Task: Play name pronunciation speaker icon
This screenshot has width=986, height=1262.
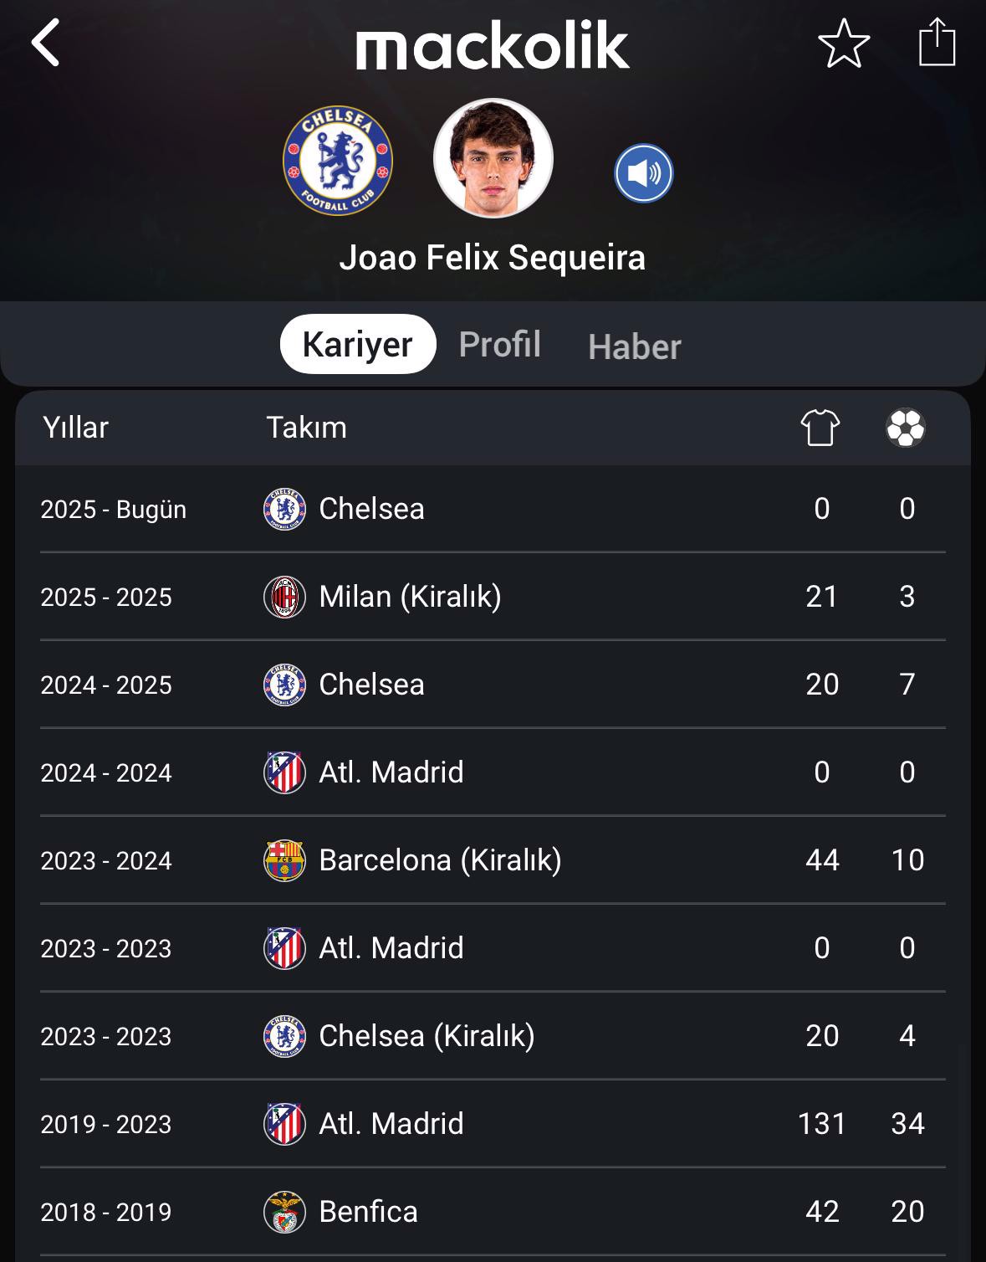Action: pyautogui.click(x=644, y=173)
